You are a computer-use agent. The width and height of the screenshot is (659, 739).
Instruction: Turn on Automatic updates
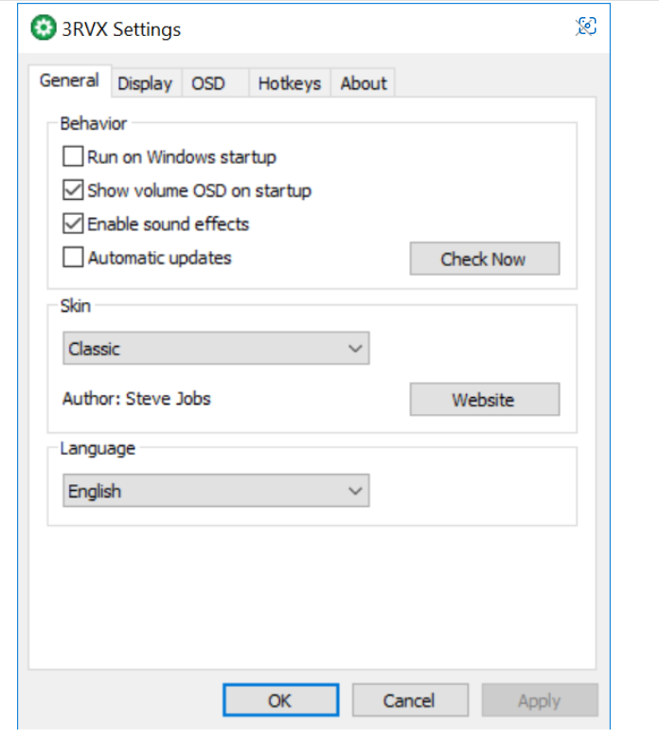[x=73, y=258]
